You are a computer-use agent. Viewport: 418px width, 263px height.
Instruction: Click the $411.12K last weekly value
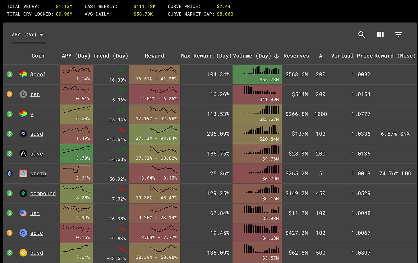(x=145, y=6)
